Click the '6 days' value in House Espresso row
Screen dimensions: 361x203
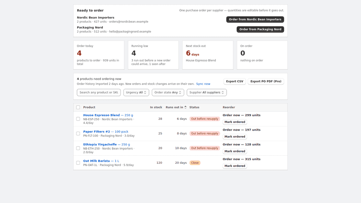click(182, 119)
